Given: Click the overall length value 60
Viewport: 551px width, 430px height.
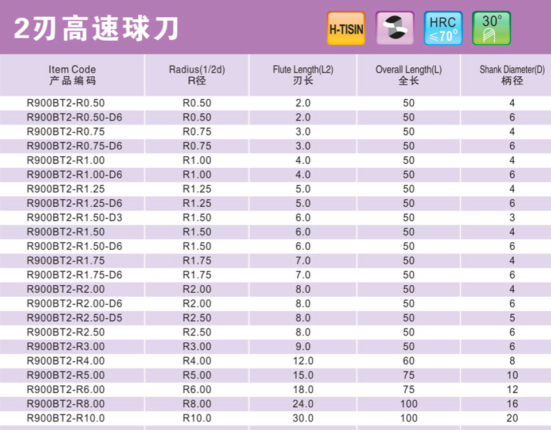Looking at the screenshot, I should 409,361.
